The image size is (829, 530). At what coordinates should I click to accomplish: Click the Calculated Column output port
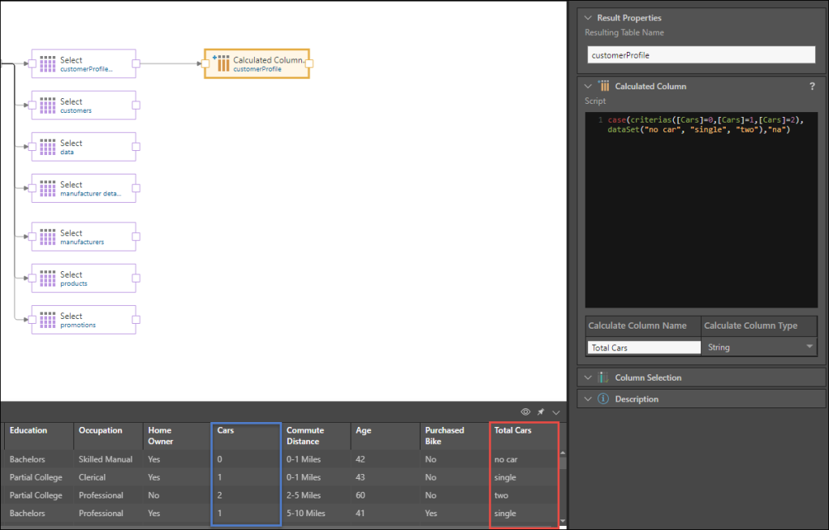click(309, 63)
